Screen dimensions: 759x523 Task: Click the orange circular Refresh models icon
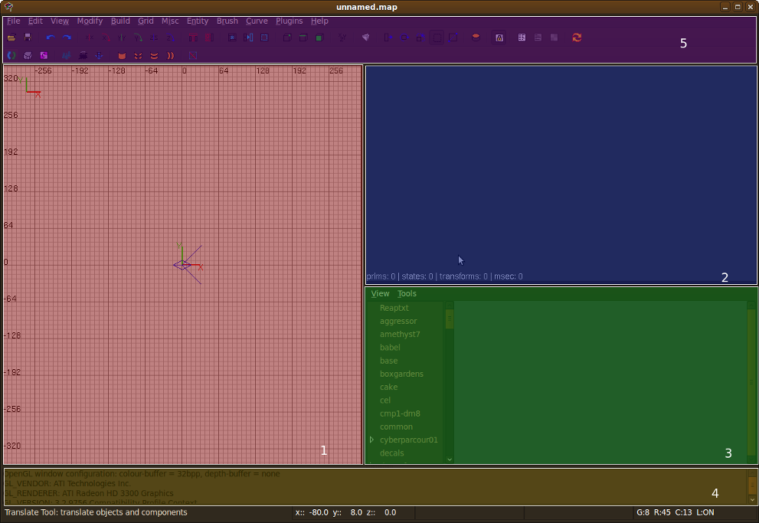tap(577, 38)
